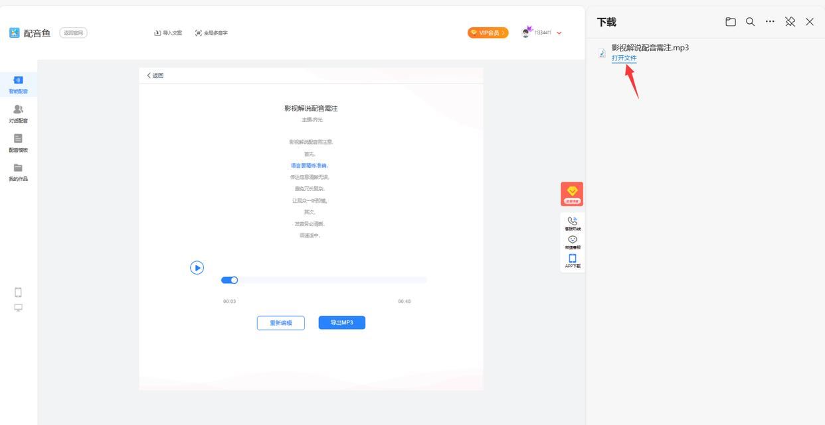Click the 导出MP3 button

pyautogui.click(x=341, y=323)
